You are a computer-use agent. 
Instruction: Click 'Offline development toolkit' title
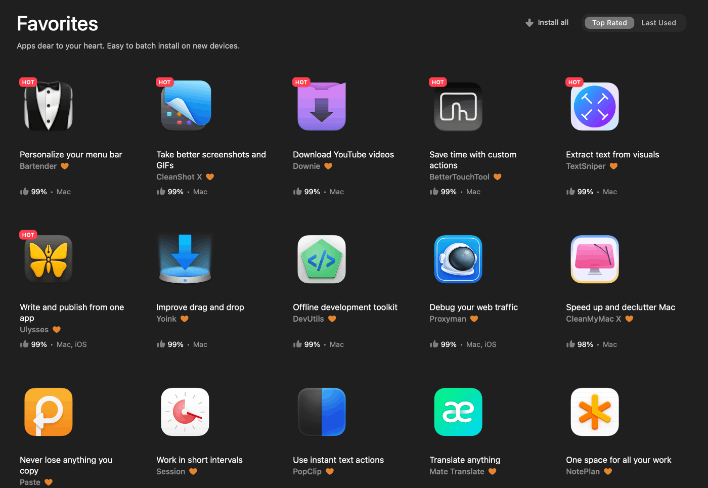click(345, 307)
